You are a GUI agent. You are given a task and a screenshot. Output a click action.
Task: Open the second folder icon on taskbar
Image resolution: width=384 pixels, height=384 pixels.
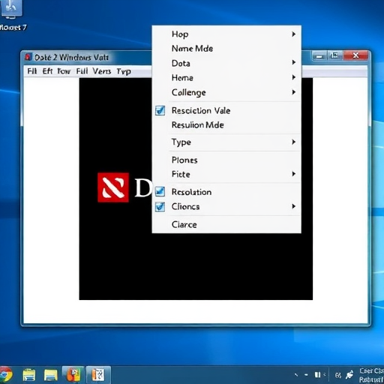point(51,375)
